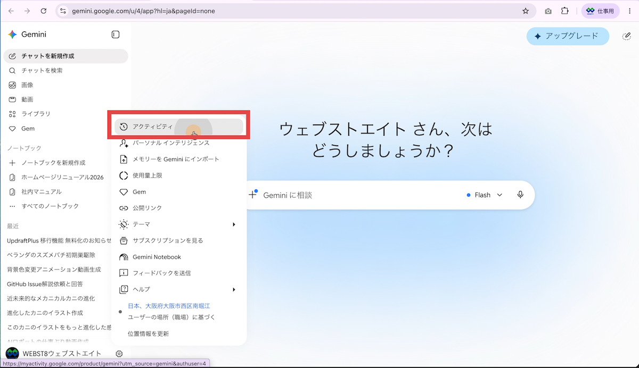Screen dimensions: 639x368
Task: Click the microphone voice input icon
Action: point(520,195)
